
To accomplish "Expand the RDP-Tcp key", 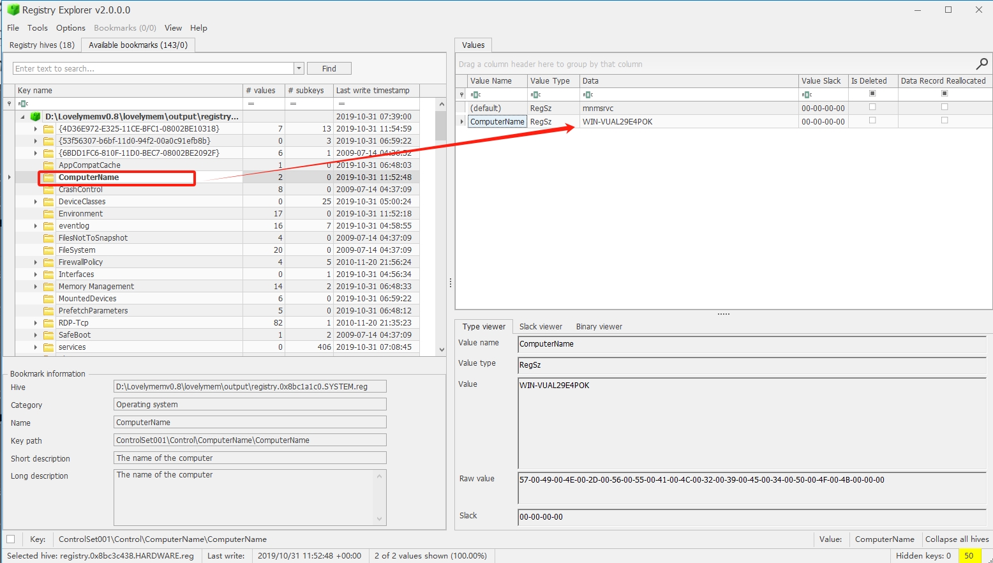I will 35,323.
